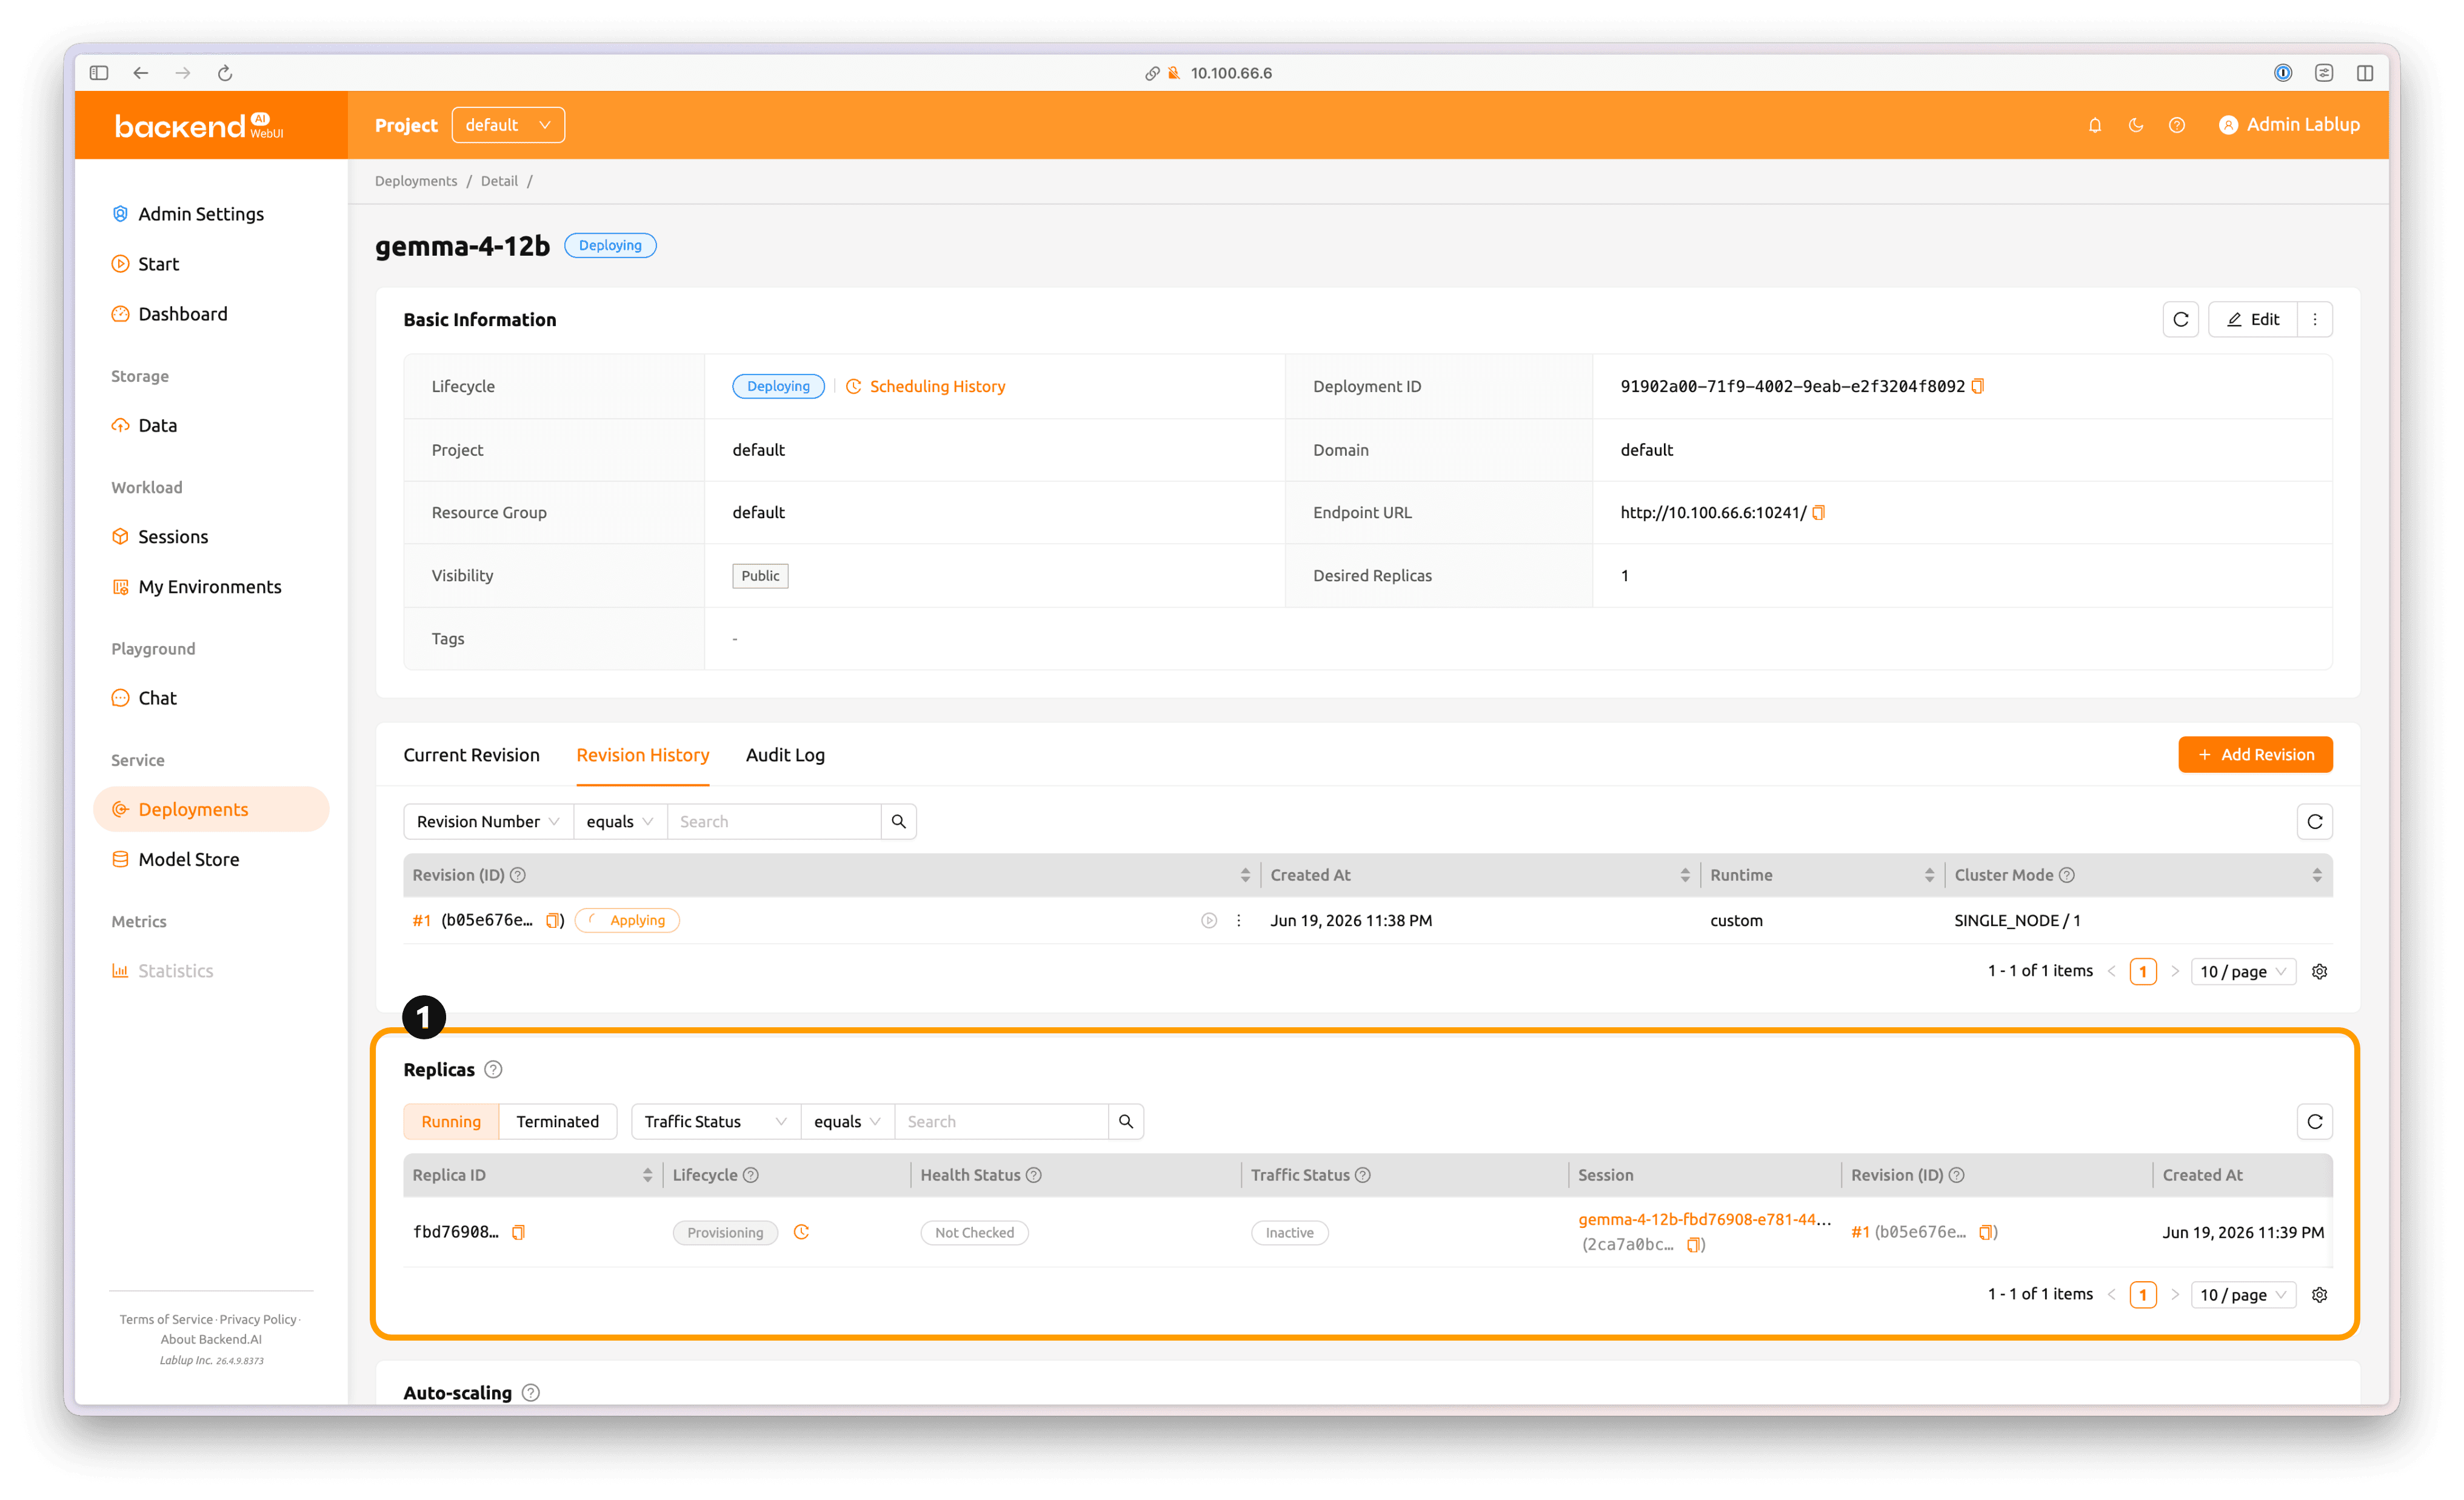The width and height of the screenshot is (2464, 1500).
Task: Expand the Revision Number filter dropdown
Action: click(x=489, y=822)
